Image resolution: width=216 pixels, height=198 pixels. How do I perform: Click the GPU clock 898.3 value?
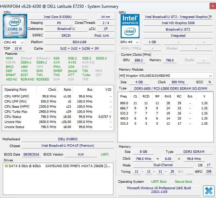click(139, 60)
